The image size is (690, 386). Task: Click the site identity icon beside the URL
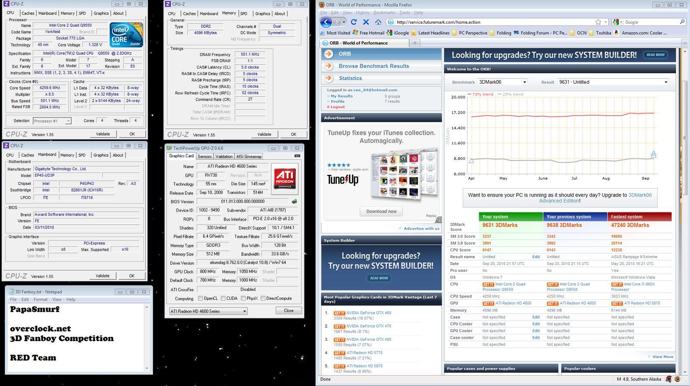point(390,22)
